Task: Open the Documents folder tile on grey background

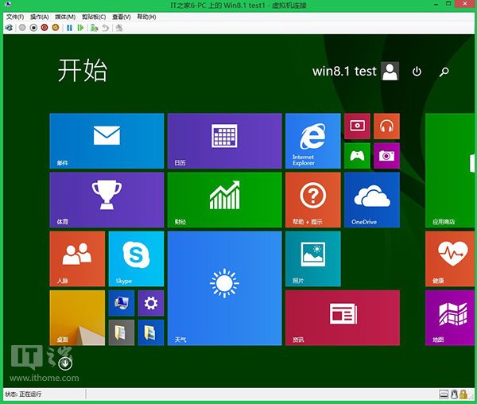Action: click(122, 332)
